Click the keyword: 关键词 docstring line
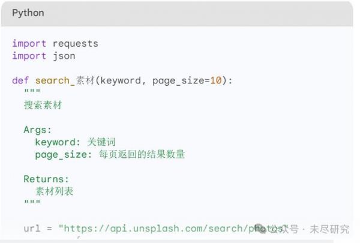 pyautogui.click(x=75, y=142)
